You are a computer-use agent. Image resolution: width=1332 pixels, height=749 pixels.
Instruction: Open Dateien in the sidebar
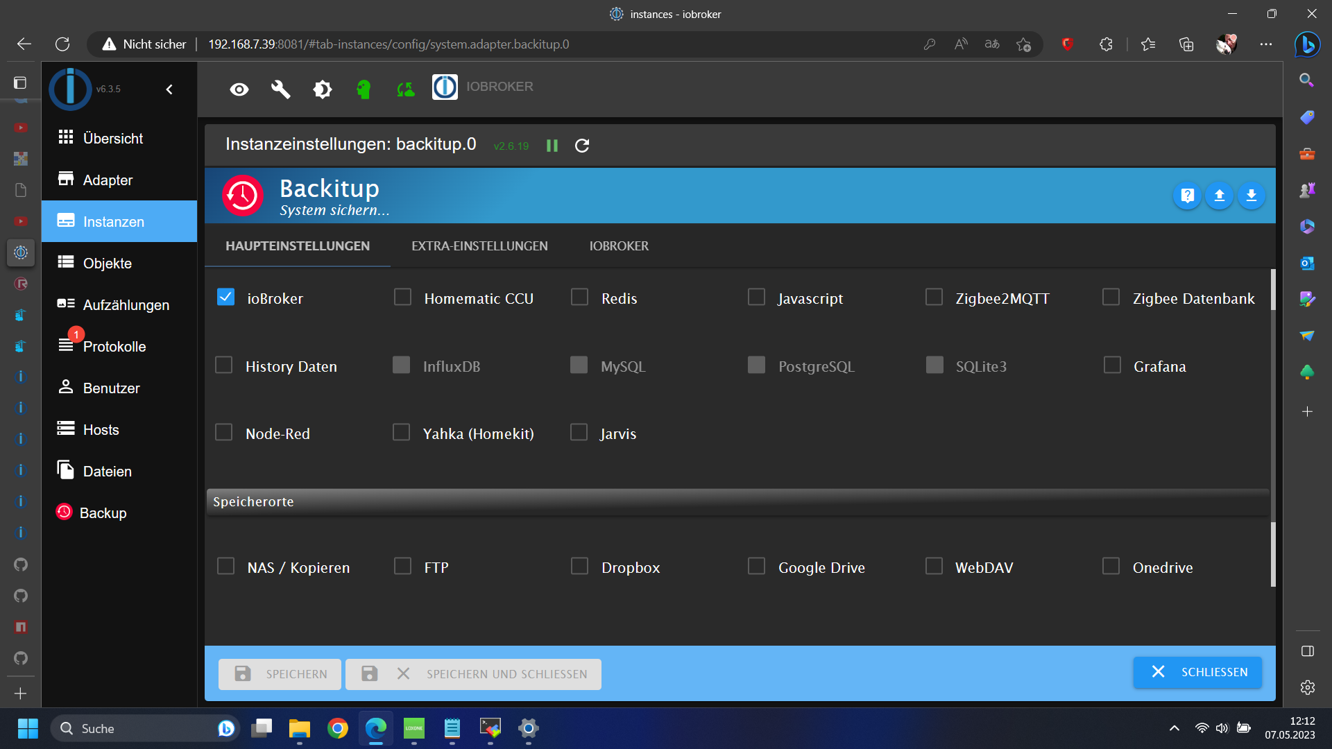pyautogui.click(x=119, y=471)
